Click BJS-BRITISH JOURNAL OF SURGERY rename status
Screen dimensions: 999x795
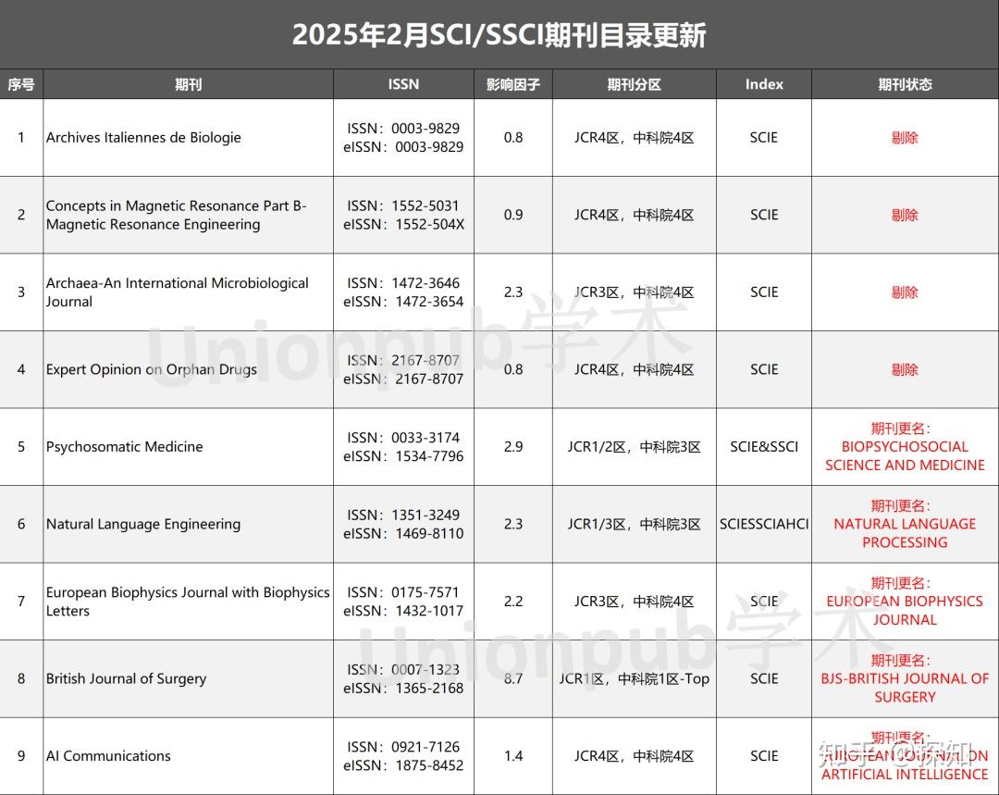pos(905,679)
